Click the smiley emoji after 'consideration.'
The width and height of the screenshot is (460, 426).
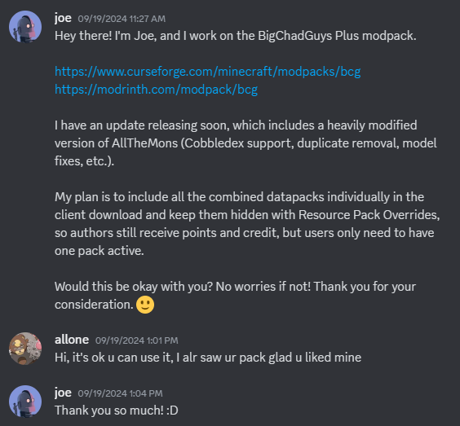tap(145, 305)
